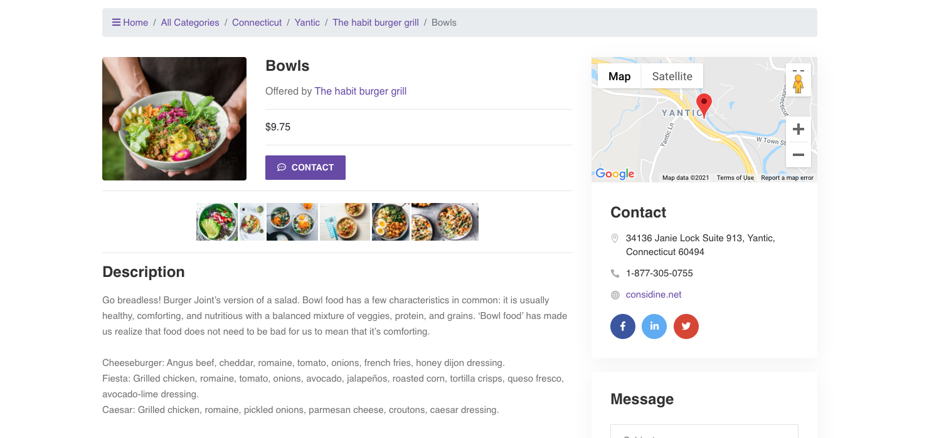
Task: Open All Categories breadcrumb
Action: tap(190, 23)
